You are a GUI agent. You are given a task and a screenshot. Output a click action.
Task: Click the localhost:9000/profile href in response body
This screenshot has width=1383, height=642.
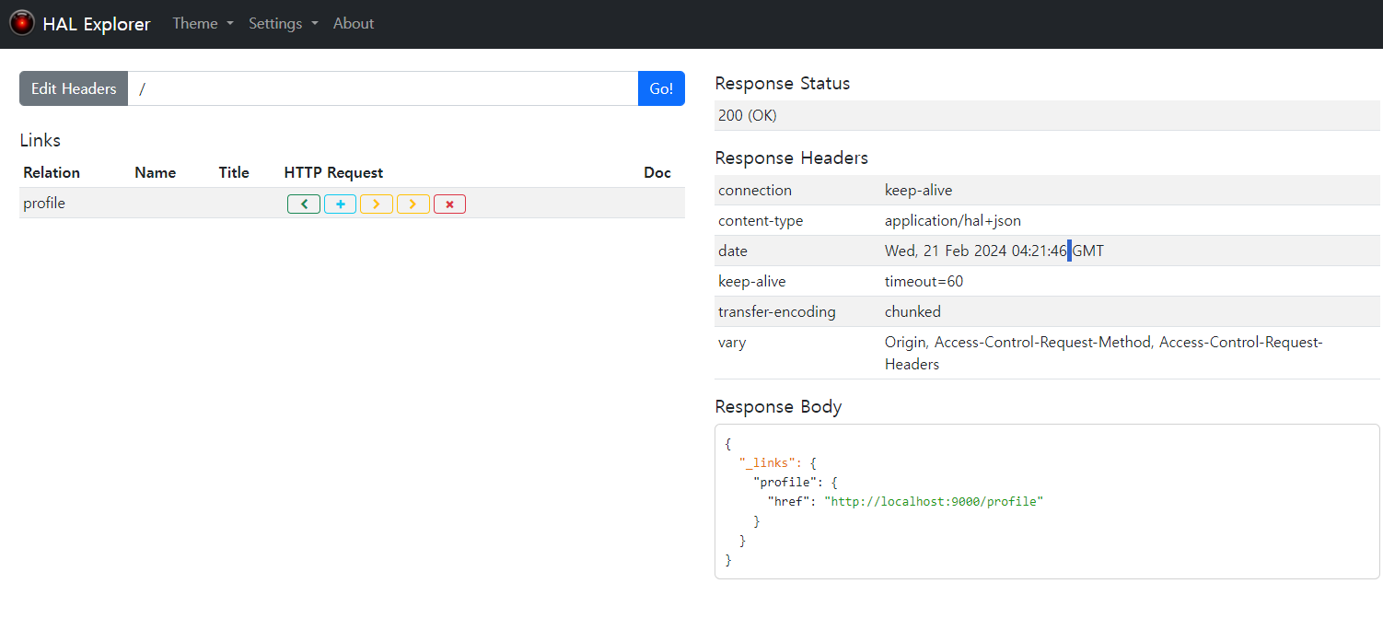coord(934,502)
